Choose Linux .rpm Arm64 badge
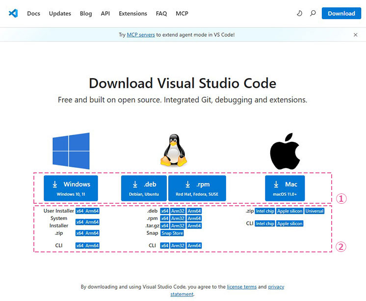The height and width of the screenshot is (301, 366). coord(194,219)
